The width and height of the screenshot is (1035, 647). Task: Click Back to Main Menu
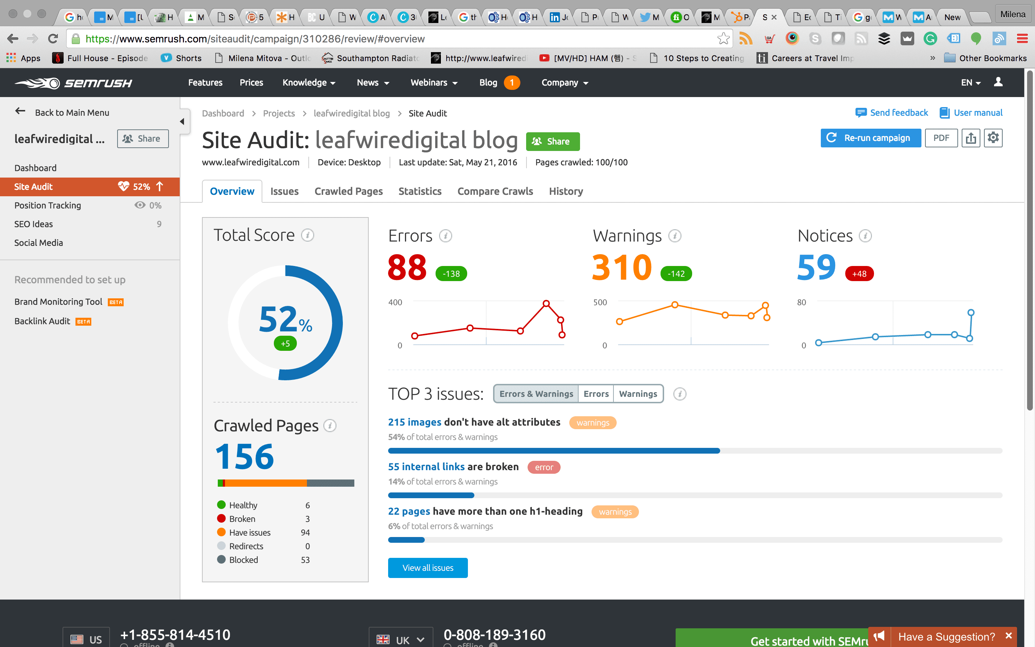pyautogui.click(x=62, y=112)
